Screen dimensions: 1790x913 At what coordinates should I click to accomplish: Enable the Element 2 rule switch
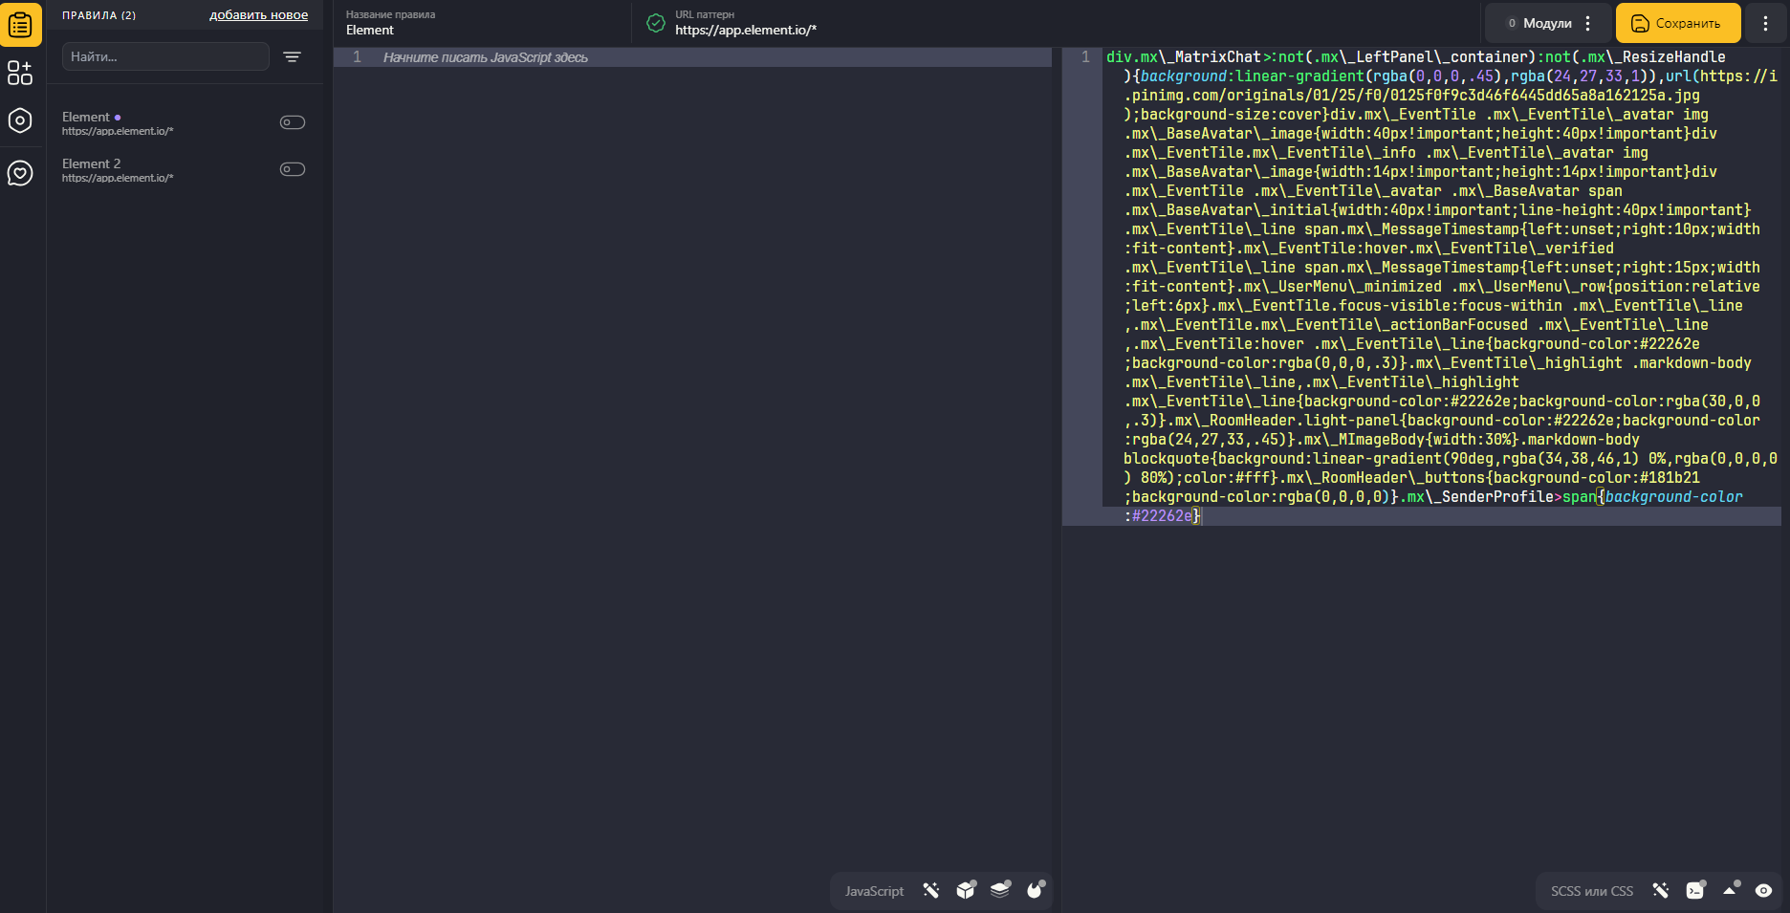293,169
